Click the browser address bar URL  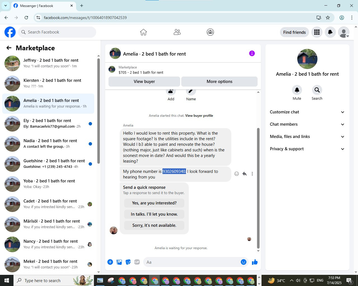coord(85,18)
